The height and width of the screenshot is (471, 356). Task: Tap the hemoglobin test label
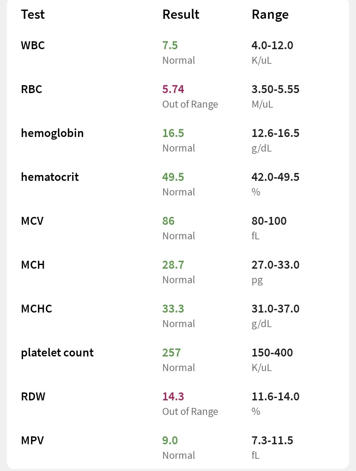pos(52,133)
